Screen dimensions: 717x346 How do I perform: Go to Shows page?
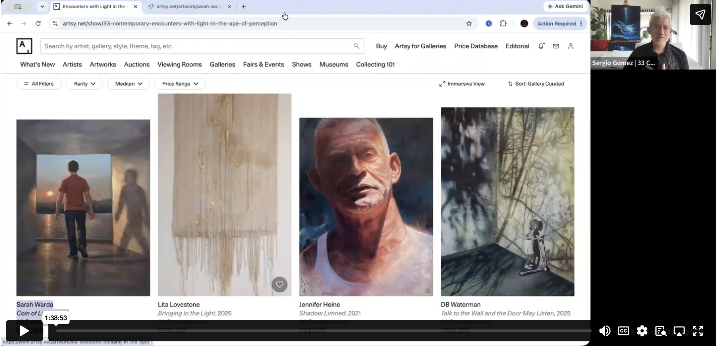302,65
